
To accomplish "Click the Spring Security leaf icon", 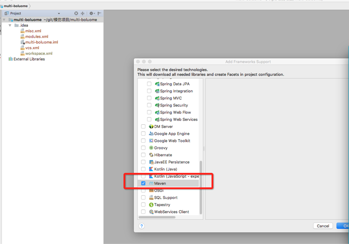I will point(157,105).
